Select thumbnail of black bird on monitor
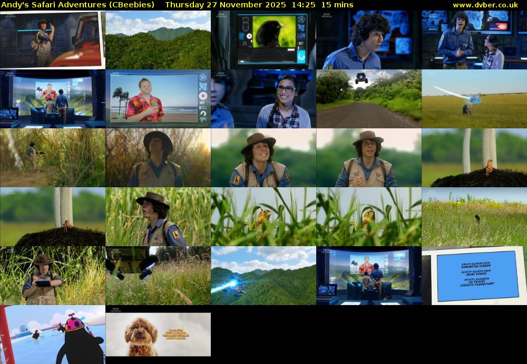Screen dimensions: 527x364 263,40
